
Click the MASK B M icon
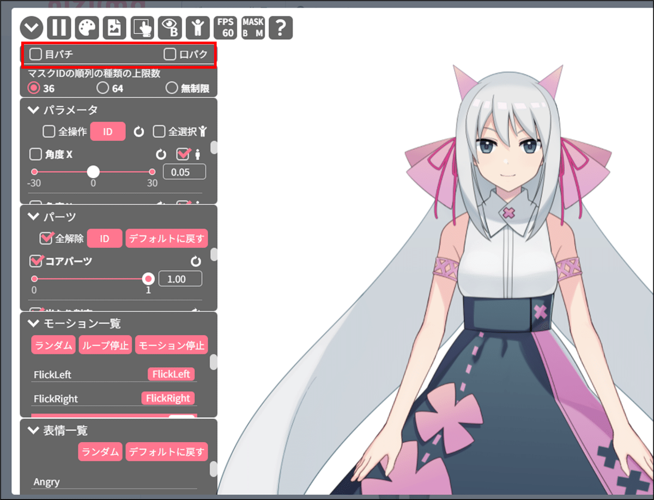coord(253,27)
